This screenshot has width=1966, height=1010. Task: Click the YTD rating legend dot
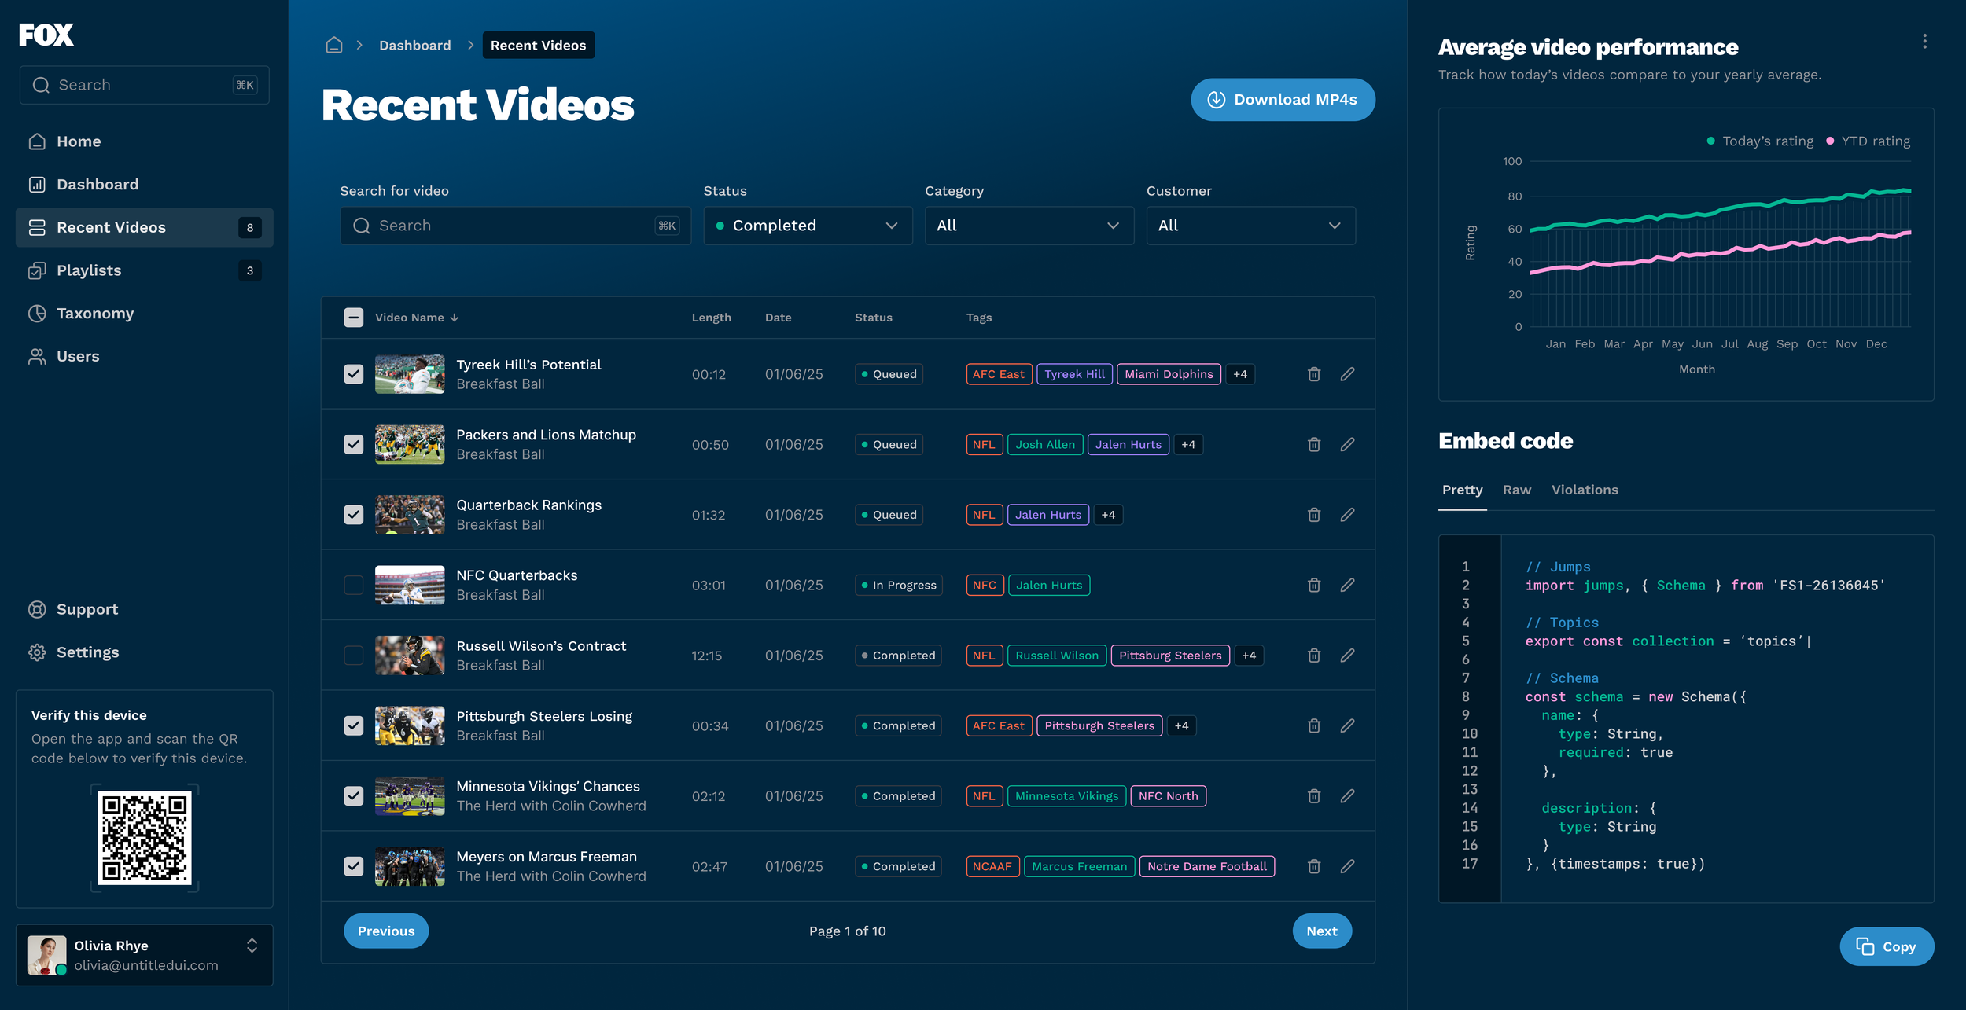[x=1830, y=141]
